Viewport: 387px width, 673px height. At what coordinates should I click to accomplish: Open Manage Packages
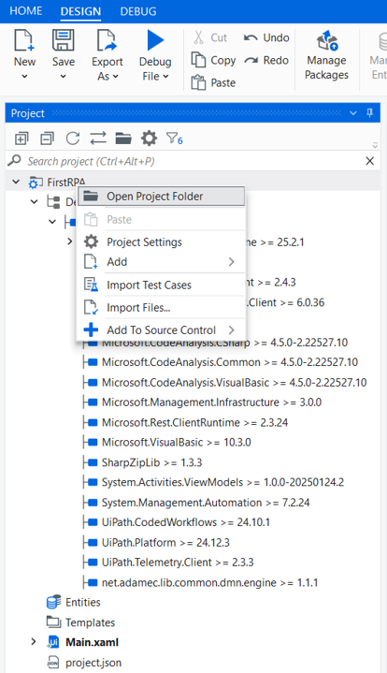(x=326, y=54)
